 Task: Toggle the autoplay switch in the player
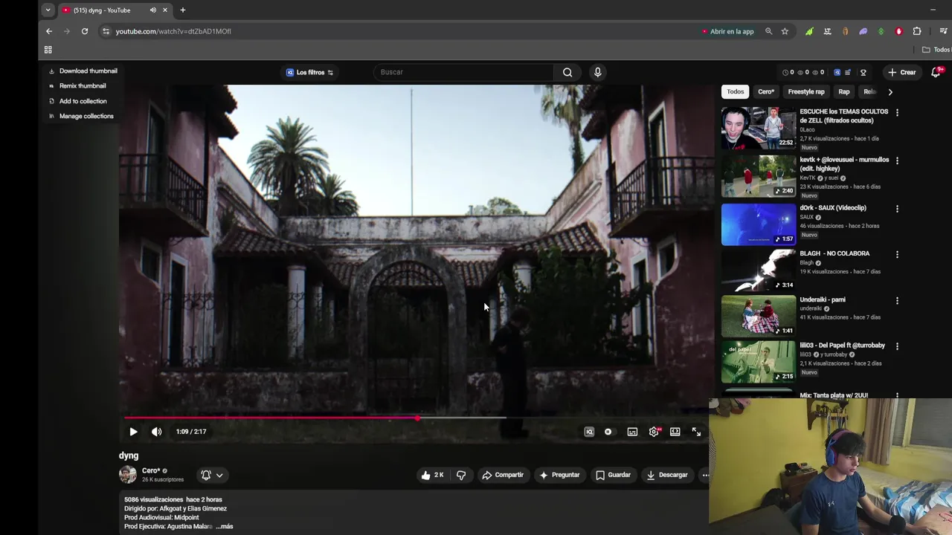pyautogui.click(x=608, y=432)
